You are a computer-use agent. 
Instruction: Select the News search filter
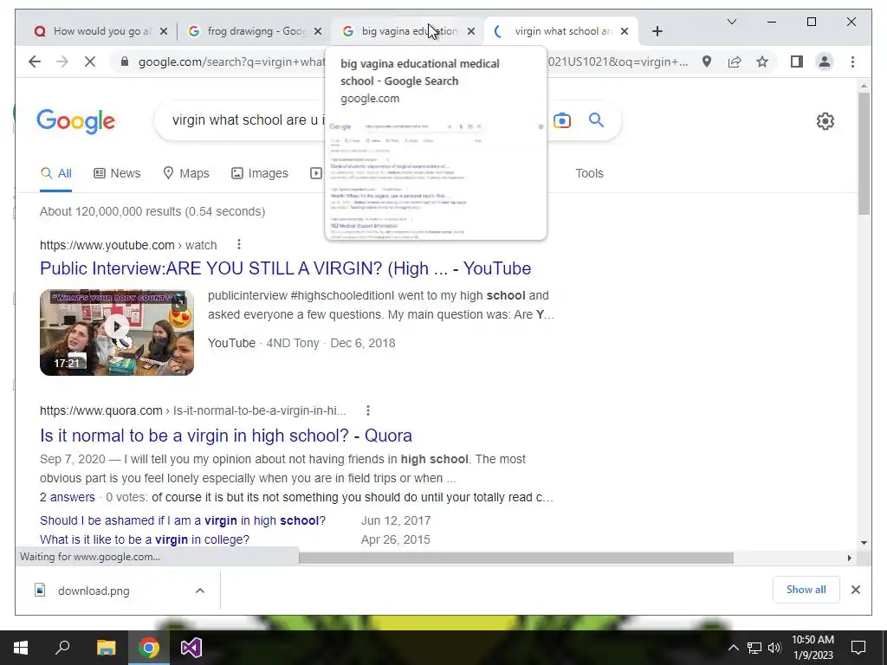point(117,173)
